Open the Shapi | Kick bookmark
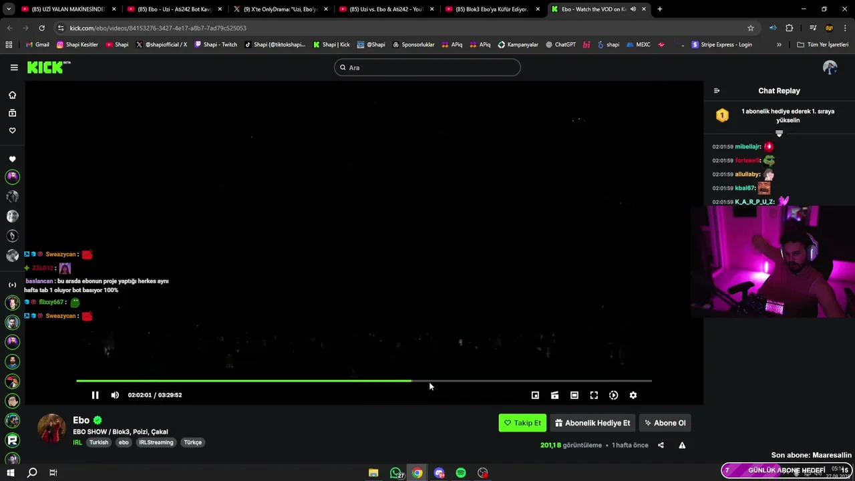The height and width of the screenshot is (481, 855). 331,45
